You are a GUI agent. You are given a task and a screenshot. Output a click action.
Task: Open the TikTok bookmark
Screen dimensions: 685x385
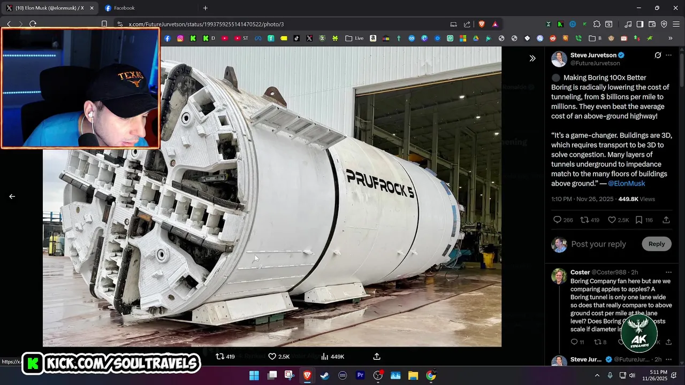tap(296, 38)
